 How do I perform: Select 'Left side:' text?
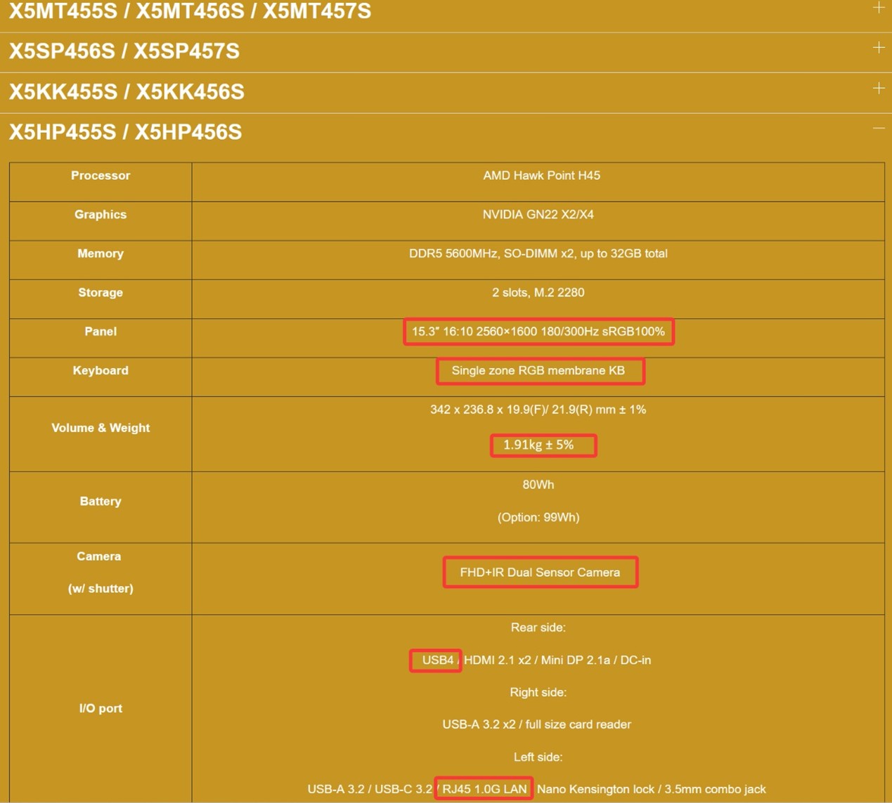[538, 757]
